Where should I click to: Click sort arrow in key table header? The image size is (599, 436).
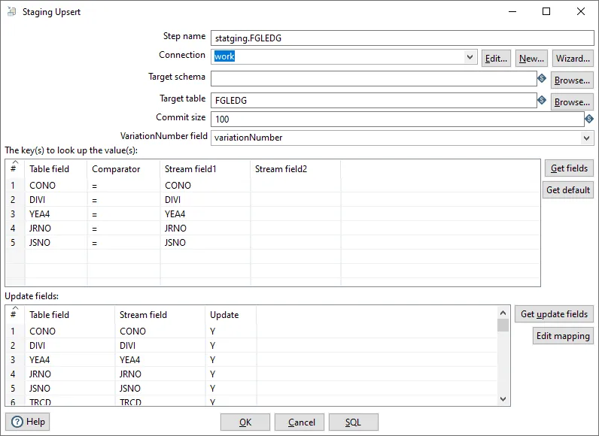tap(13, 162)
